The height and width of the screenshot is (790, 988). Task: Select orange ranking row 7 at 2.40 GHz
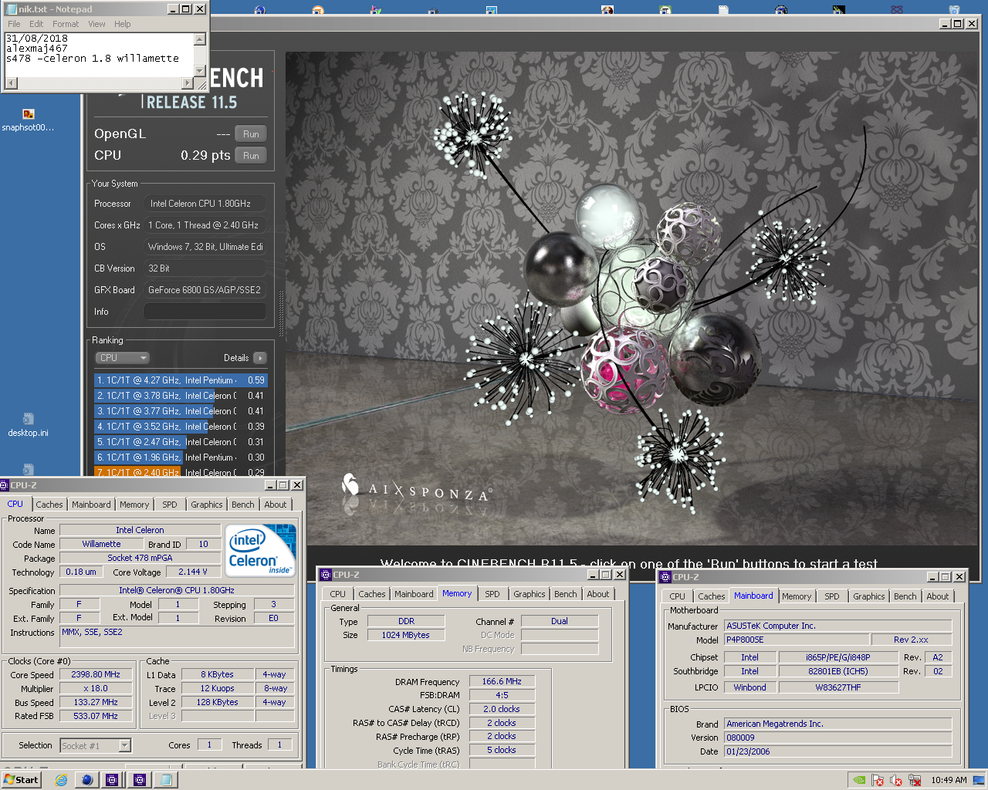(181, 472)
